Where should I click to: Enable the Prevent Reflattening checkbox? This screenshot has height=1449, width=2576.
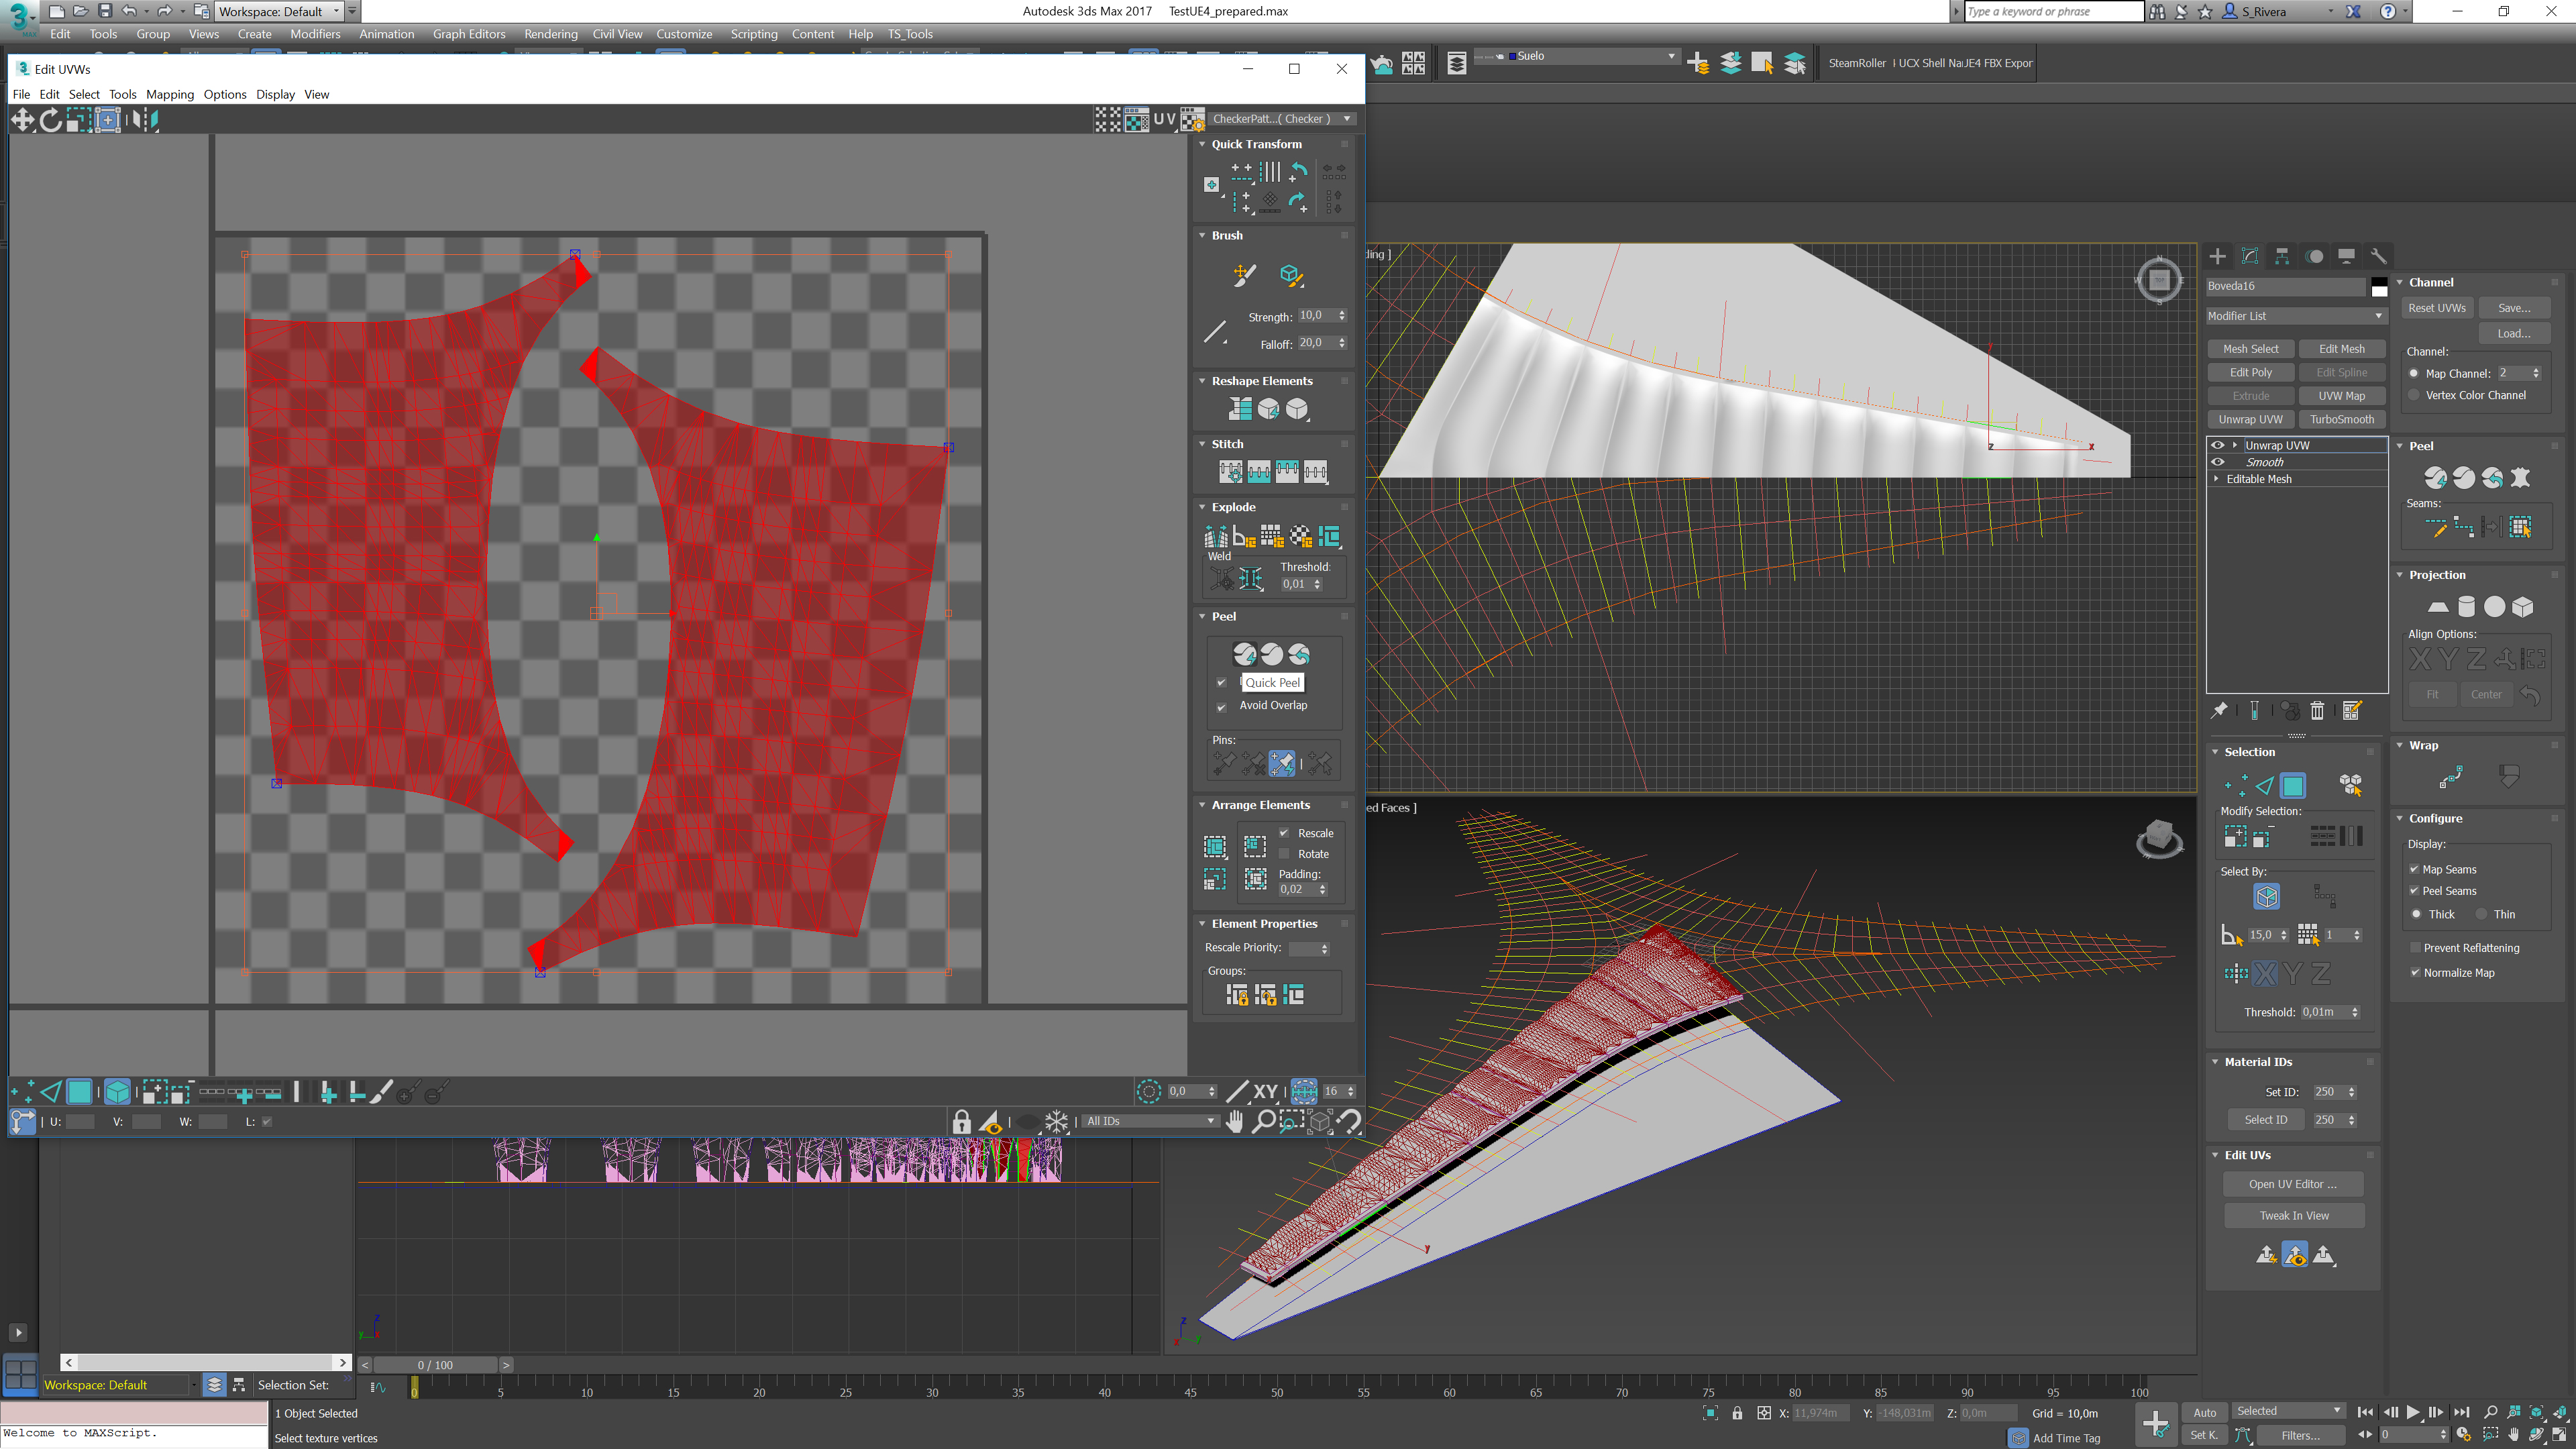click(2416, 948)
